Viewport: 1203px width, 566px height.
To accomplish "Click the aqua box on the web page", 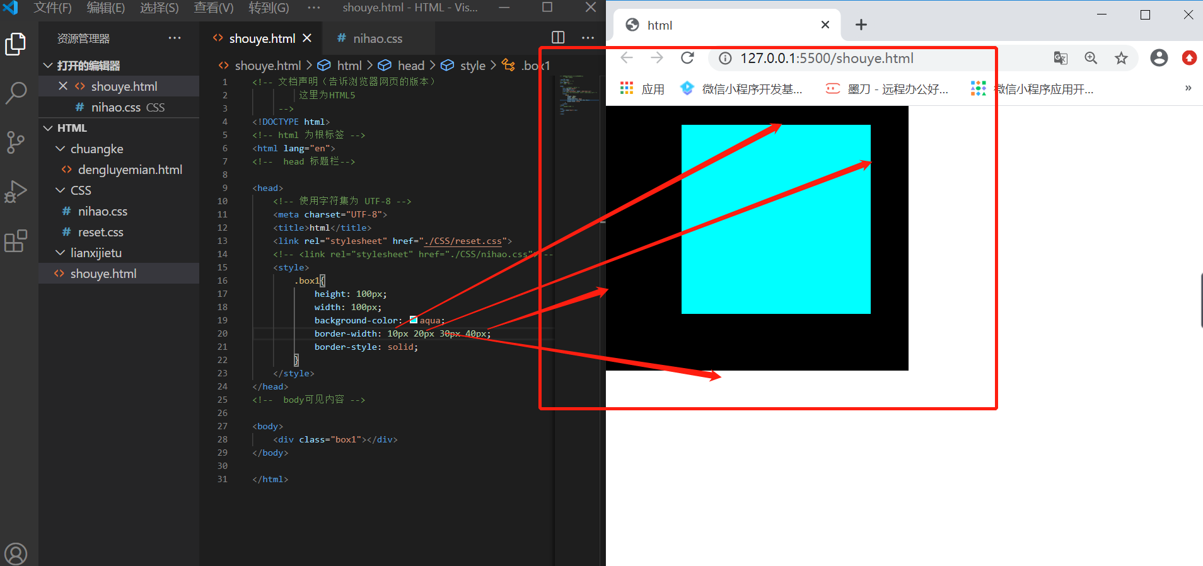I will [776, 219].
